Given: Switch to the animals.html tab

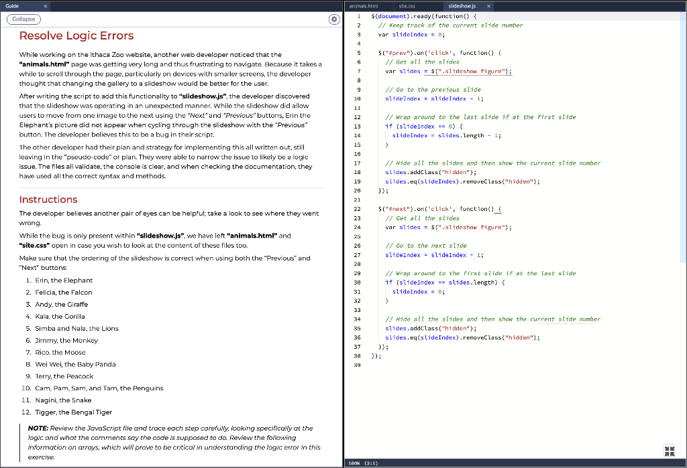Looking at the screenshot, I should click(x=363, y=5).
